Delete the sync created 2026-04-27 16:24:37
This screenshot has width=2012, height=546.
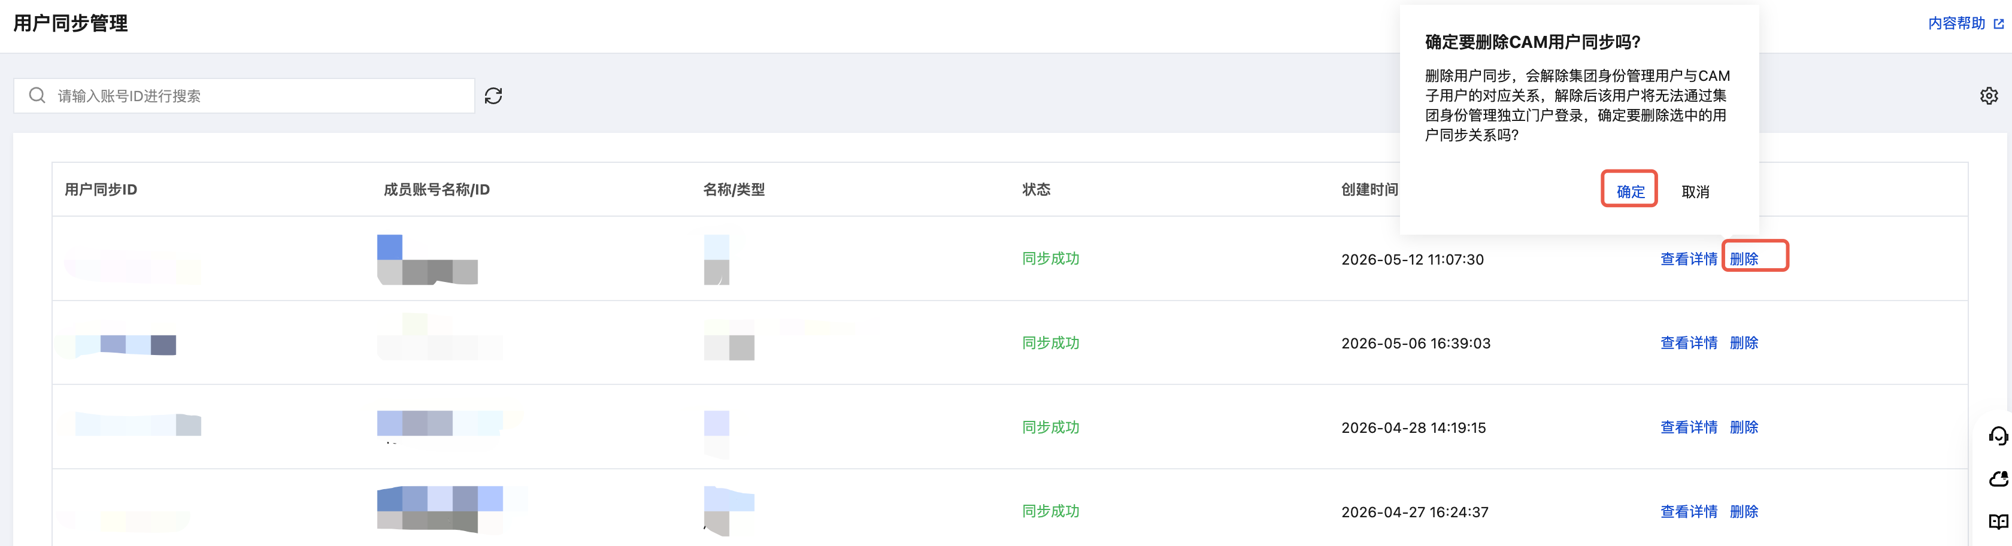pos(1743,512)
